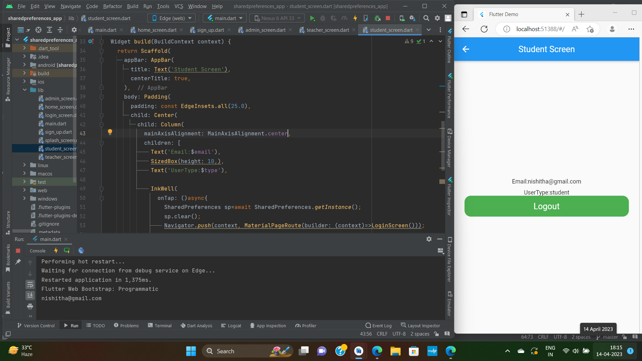Toggle soft-wrap in the Run console
This screenshot has height=361, width=642.
click(30, 284)
